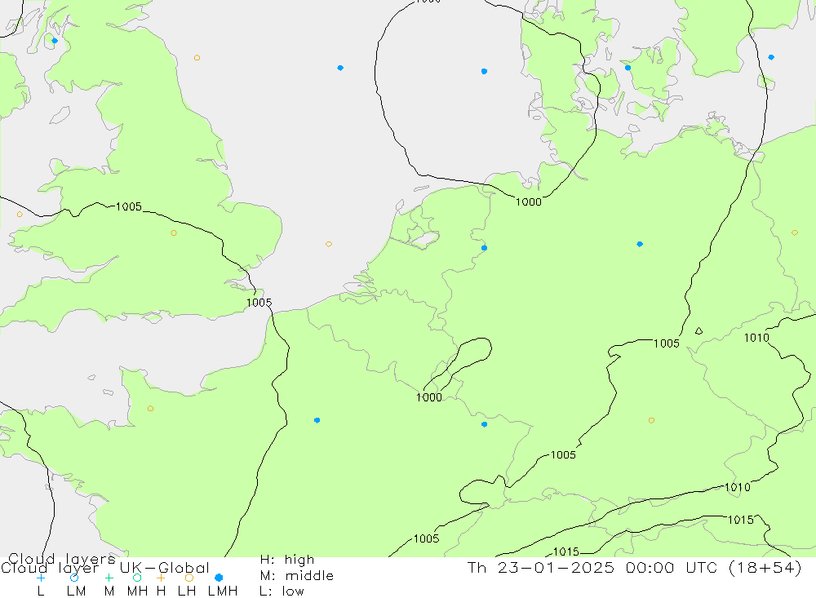The height and width of the screenshot is (598, 816).
Task: Click the 'Th 23-01-2025 00:00 UTC' timestamp
Action: pos(595,567)
